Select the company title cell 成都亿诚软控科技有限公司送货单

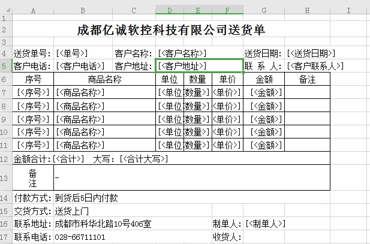tap(171, 30)
